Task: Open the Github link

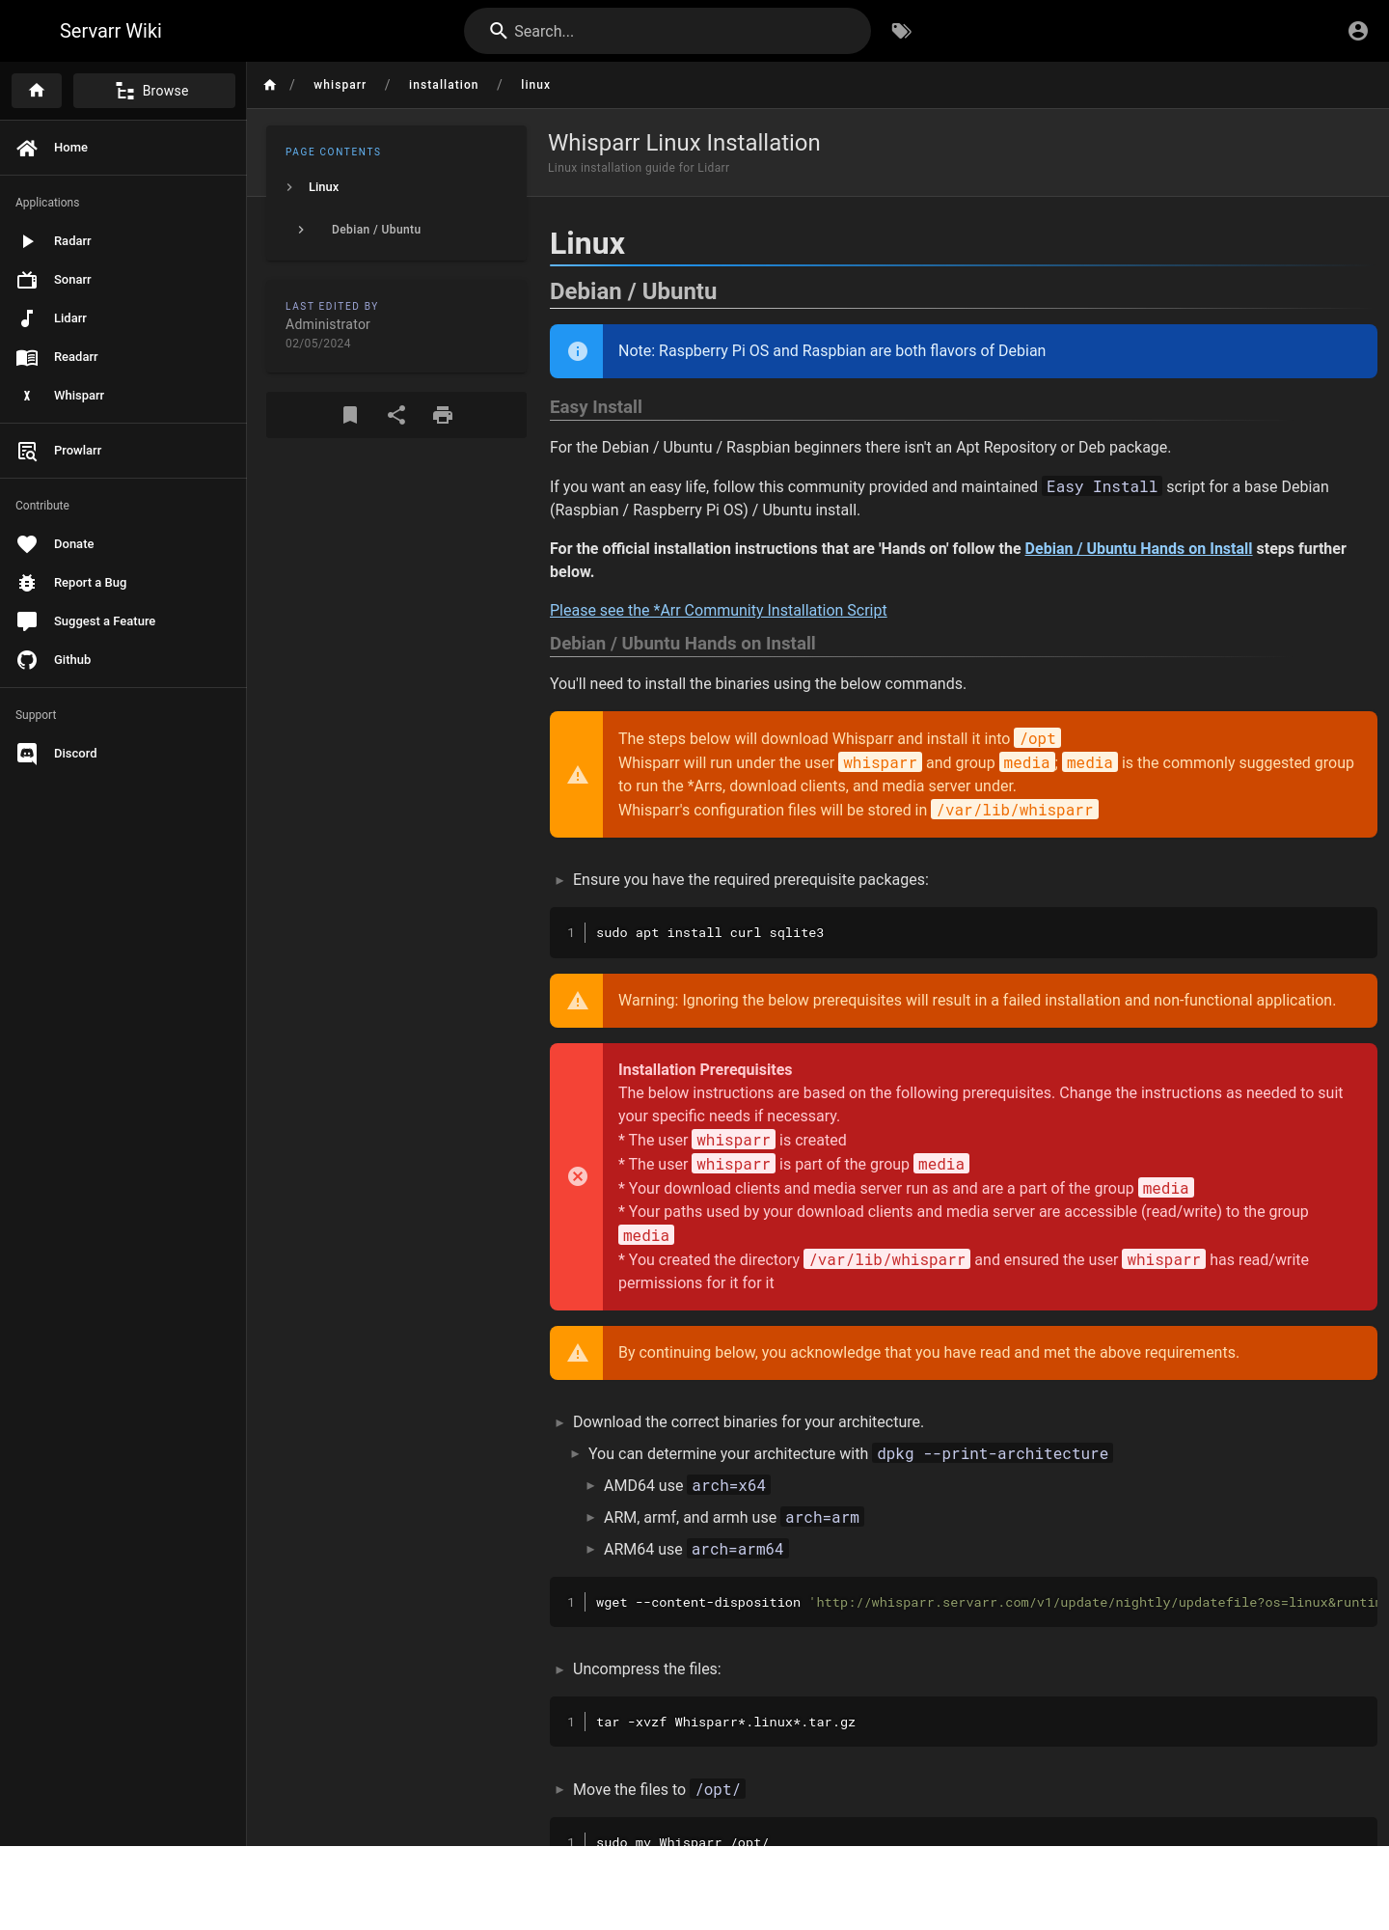Action: coord(123,660)
